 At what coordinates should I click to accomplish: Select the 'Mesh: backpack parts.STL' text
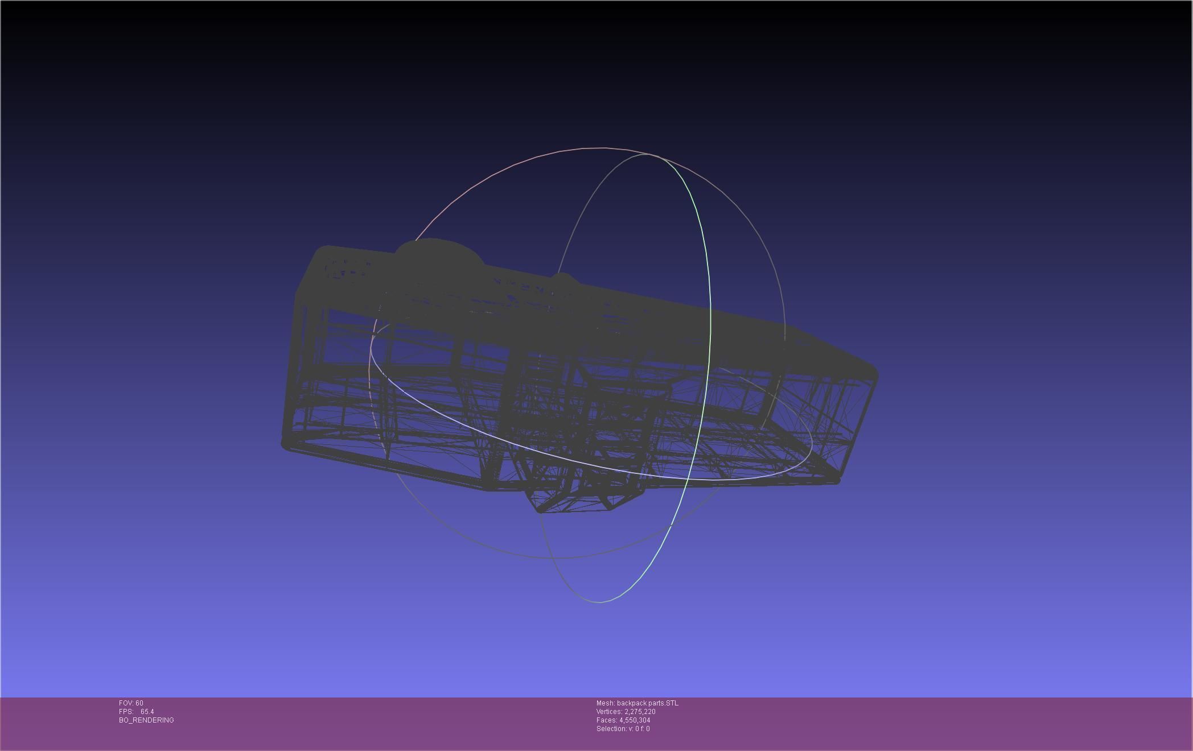(637, 703)
